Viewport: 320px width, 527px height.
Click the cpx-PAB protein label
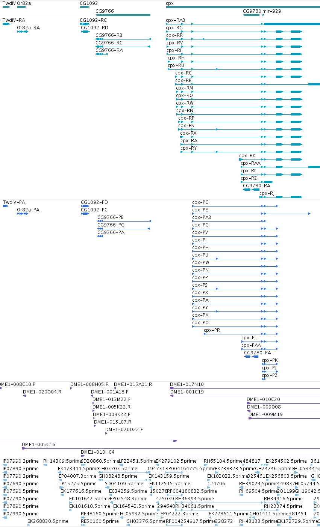point(202,217)
